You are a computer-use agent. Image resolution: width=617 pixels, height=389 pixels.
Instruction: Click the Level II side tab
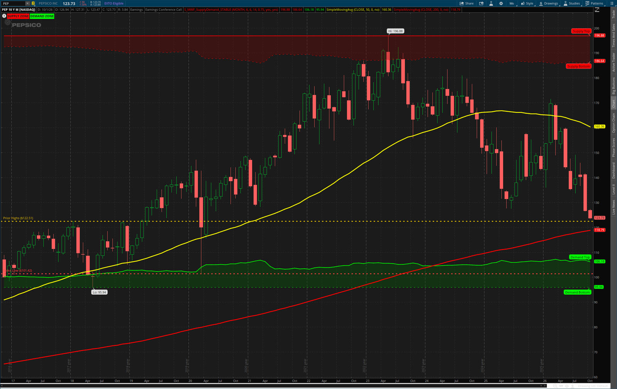click(x=614, y=189)
